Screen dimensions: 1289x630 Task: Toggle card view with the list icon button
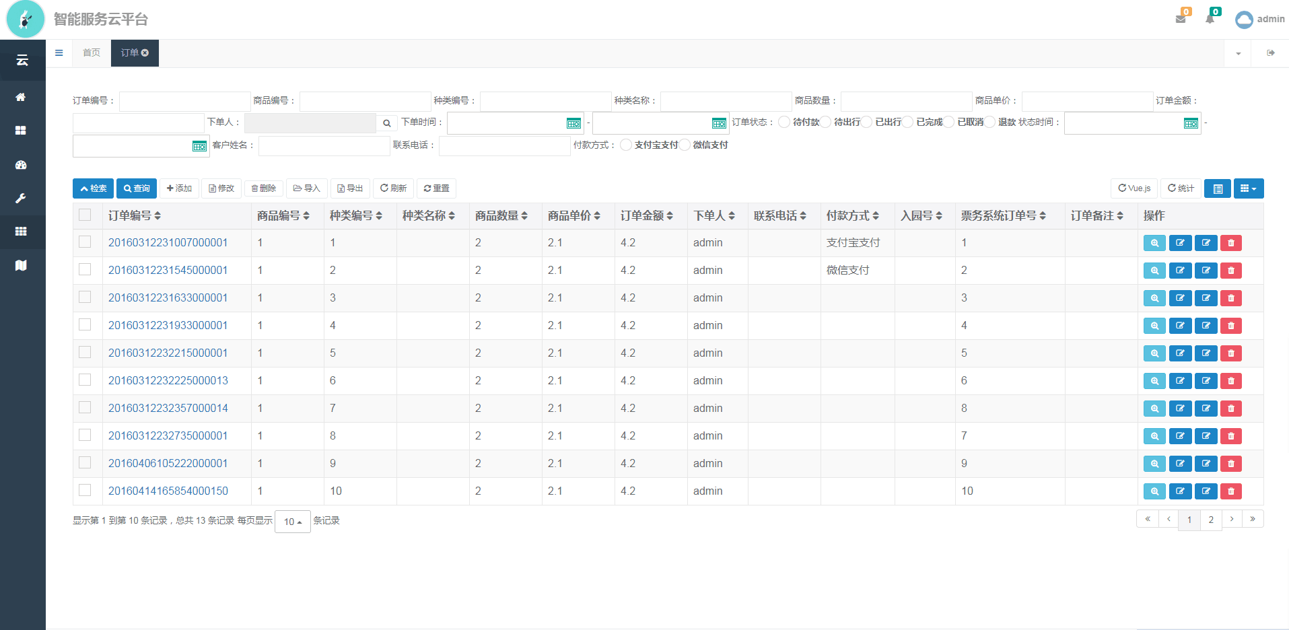point(1218,188)
